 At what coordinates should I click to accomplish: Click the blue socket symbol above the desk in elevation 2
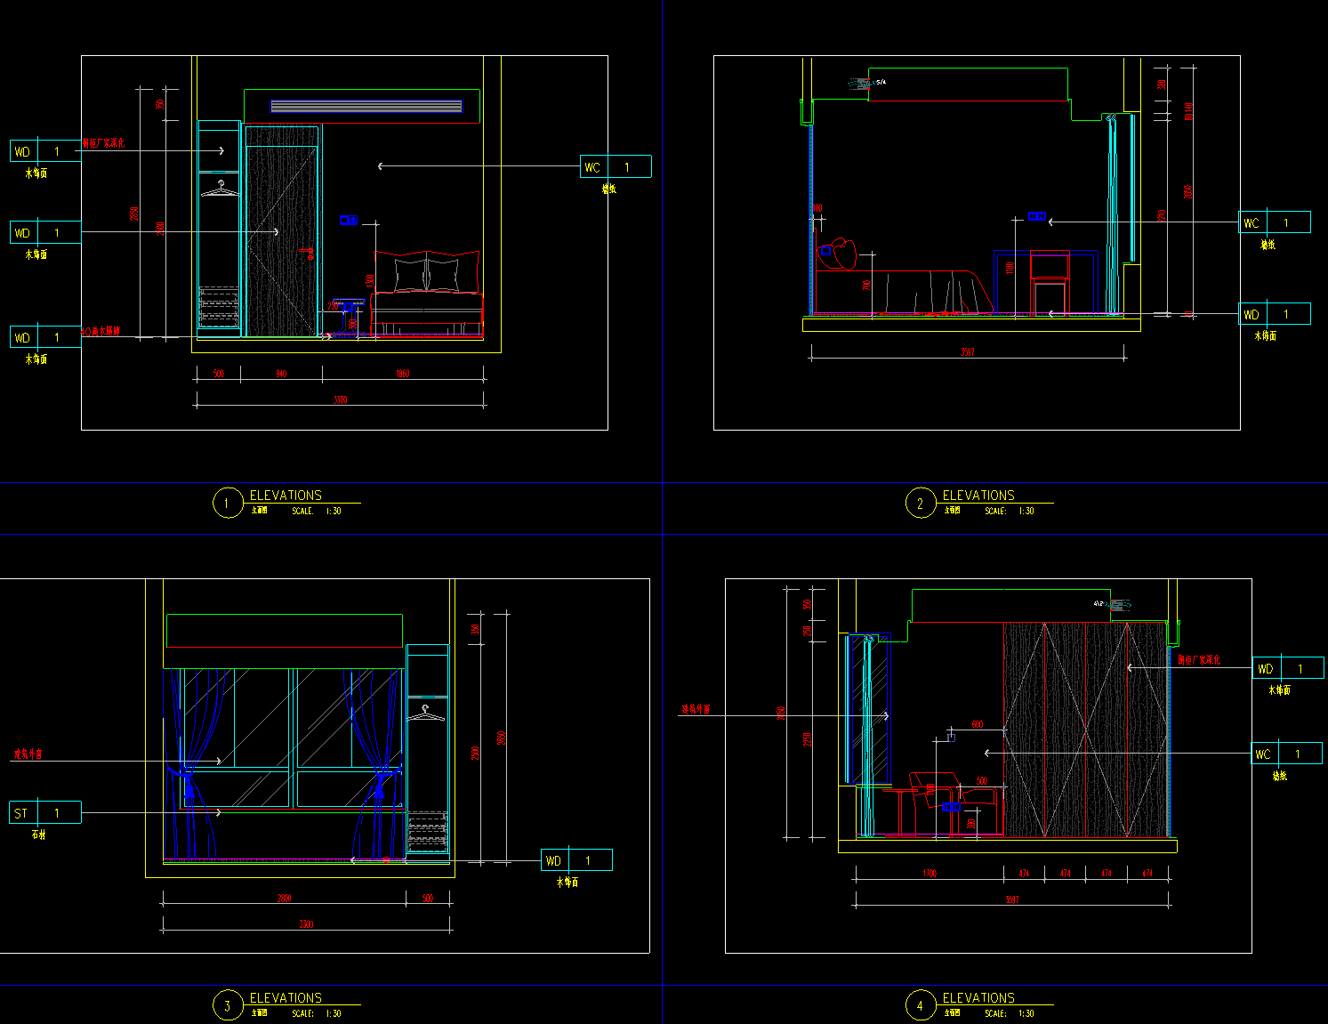(1036, 216)
